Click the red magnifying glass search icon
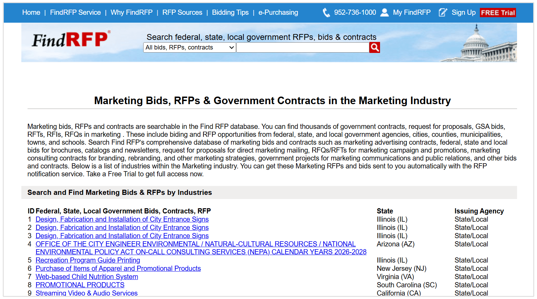 [x=375, y=47]
